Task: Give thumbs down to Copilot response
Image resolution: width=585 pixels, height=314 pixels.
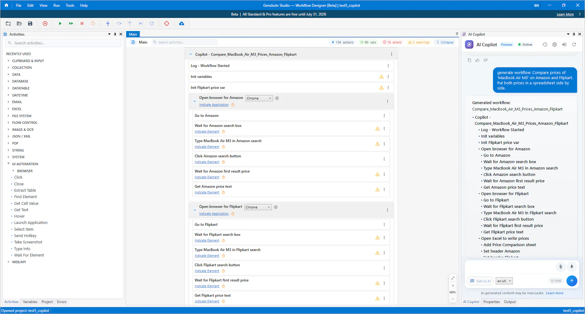Action: (485, 60)
